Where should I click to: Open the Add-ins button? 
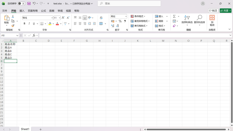[212, 20]
